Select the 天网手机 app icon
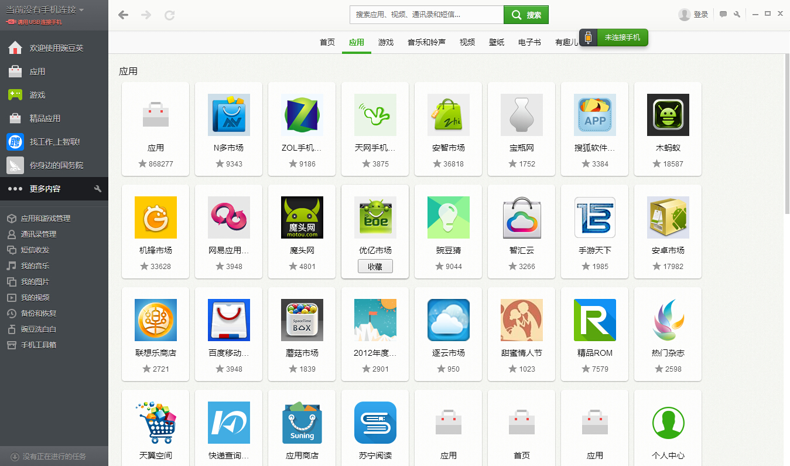This screenshot has height=466, width=790. pos(375,115)
